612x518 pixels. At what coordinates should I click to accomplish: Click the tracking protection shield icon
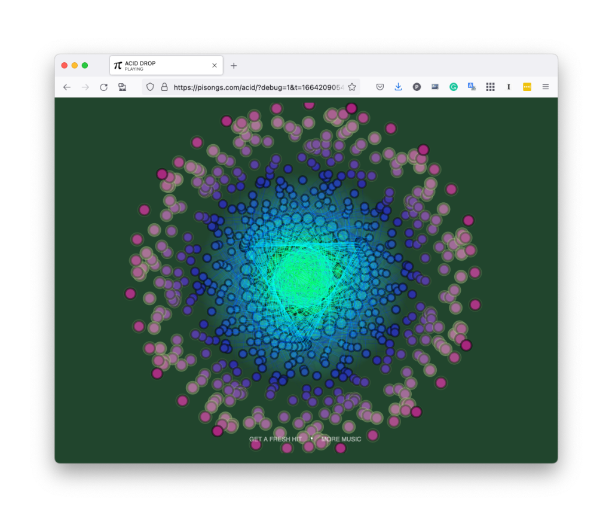coord(150,87)
